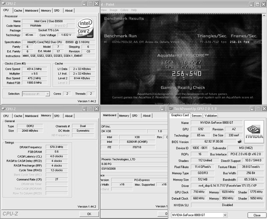Click the NVIDIA logo in GPU-Z

pos(254,132)
